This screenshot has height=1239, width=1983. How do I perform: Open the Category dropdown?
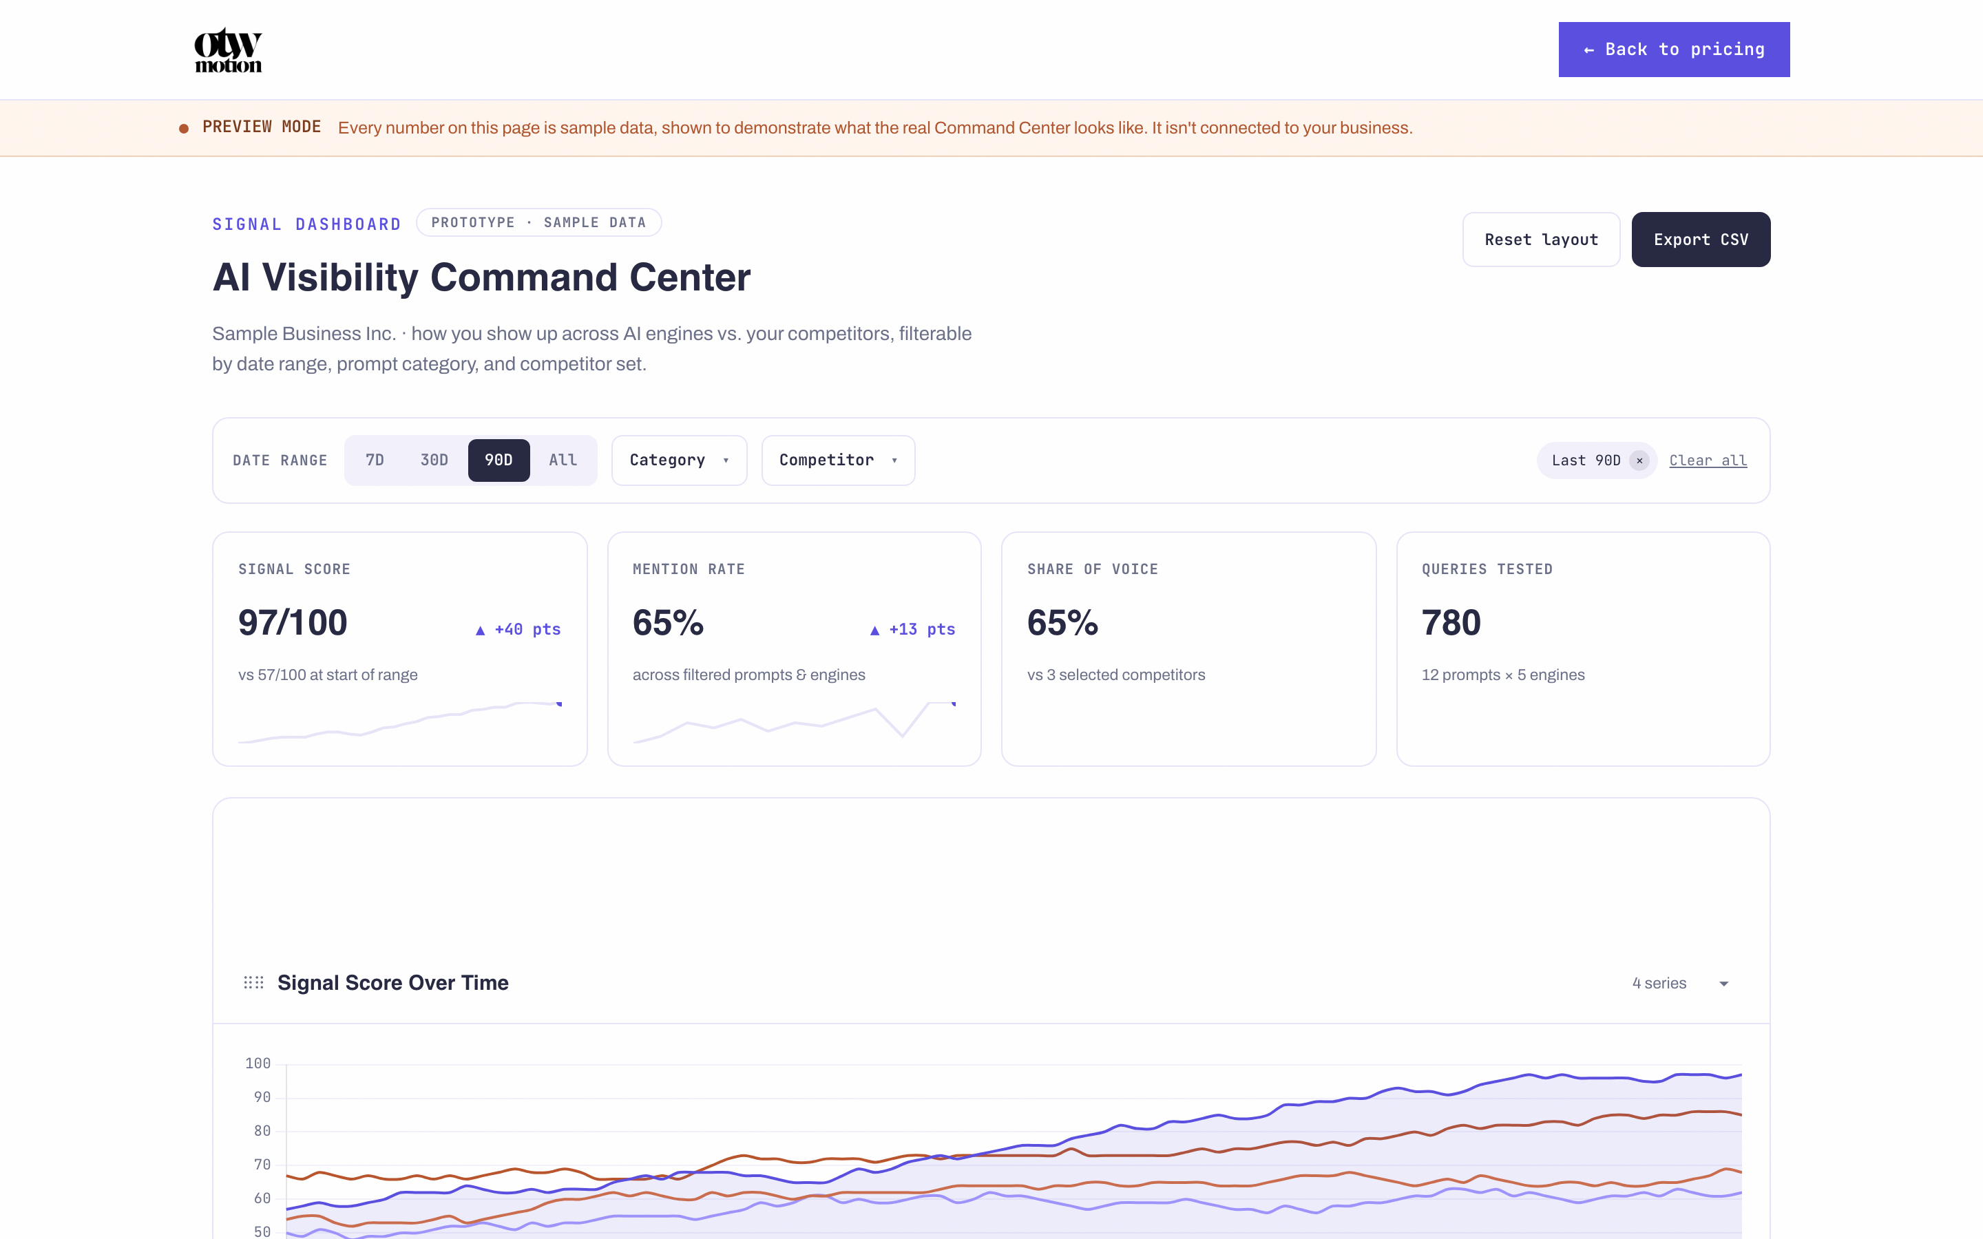[x=680, y=460]
